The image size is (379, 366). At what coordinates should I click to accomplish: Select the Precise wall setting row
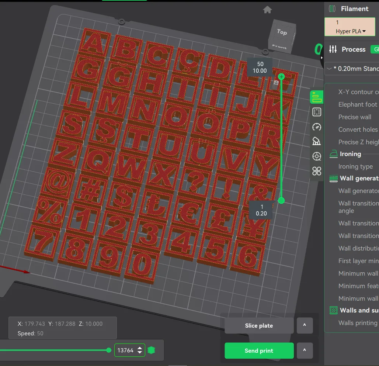click(x=355, y=117)
